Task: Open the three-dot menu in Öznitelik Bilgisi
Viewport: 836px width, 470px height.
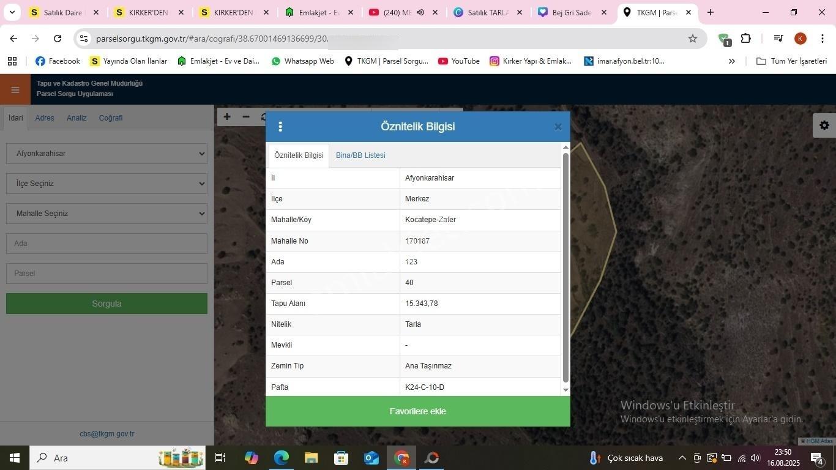Action: pyautogui.click(x=280, y=127)
